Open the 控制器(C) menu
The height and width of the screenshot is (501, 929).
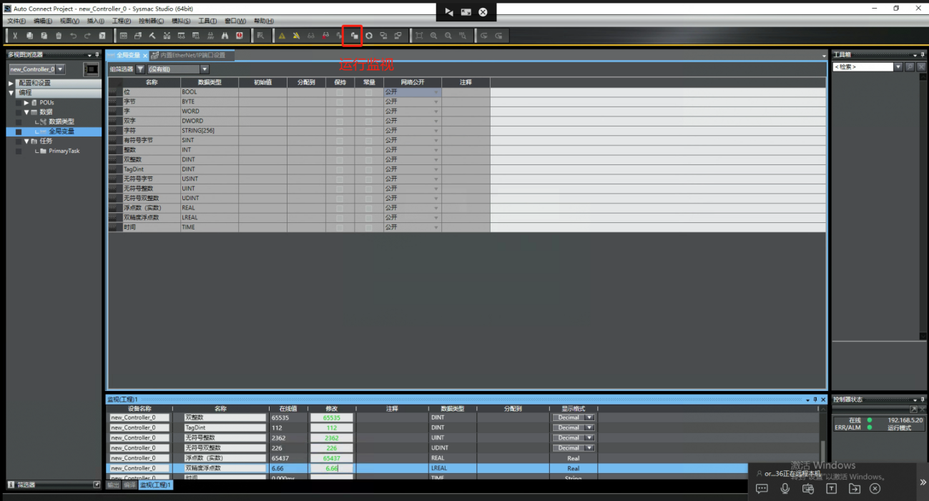pos(151,21)
